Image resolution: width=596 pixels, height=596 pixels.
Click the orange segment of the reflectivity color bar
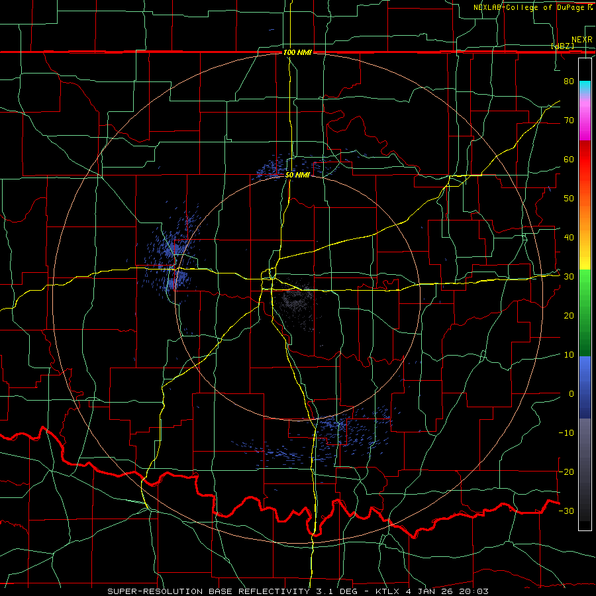click(585, 219)
